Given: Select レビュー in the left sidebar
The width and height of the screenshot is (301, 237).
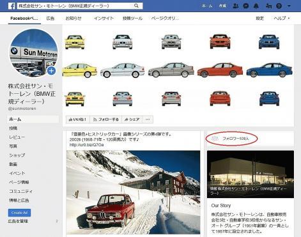Looking at the screenshot, I should point(17,137).
